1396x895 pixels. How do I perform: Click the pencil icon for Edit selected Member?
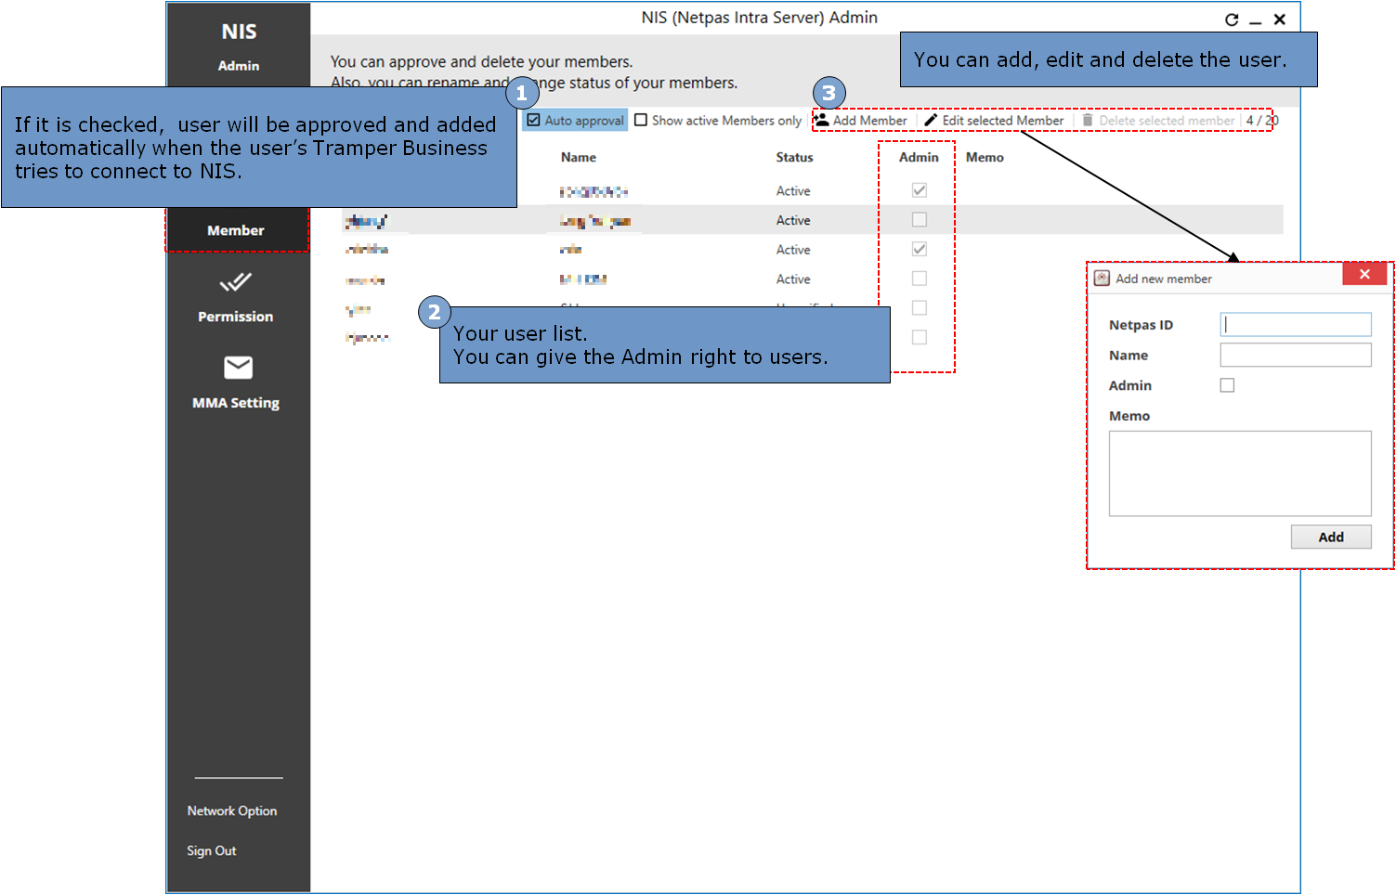point(931,120)
